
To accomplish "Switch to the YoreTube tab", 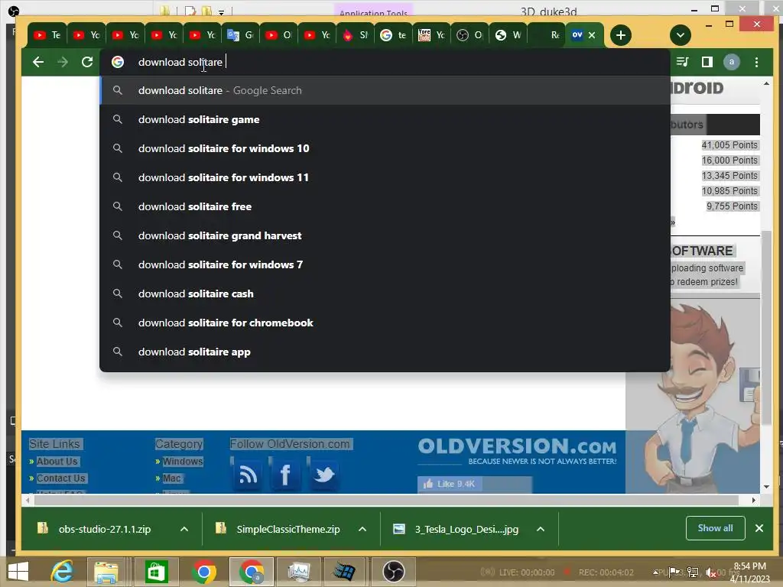I will [x=431, y=35].
